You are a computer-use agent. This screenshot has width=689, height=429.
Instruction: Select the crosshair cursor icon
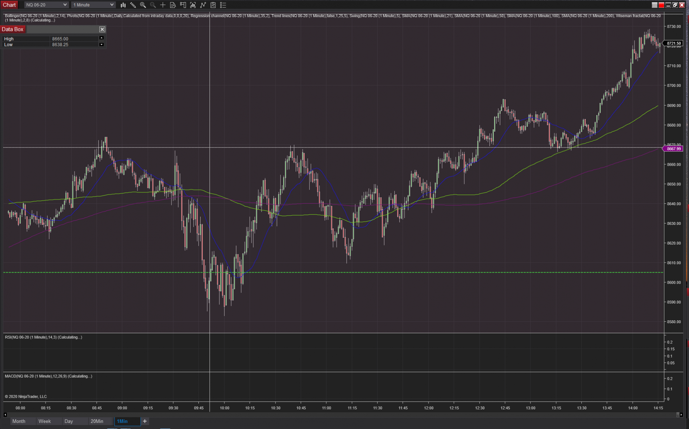tap(163, 5)
